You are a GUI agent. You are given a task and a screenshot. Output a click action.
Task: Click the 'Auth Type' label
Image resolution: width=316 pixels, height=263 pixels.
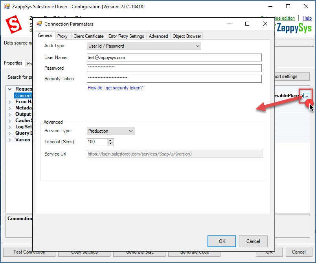(x=54, y=46)
